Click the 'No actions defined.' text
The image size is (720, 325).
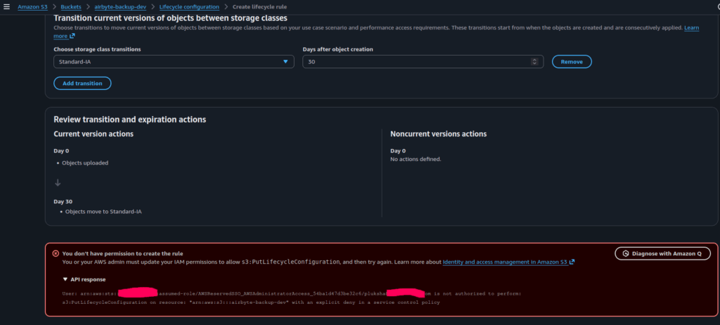tap(416, 159)
